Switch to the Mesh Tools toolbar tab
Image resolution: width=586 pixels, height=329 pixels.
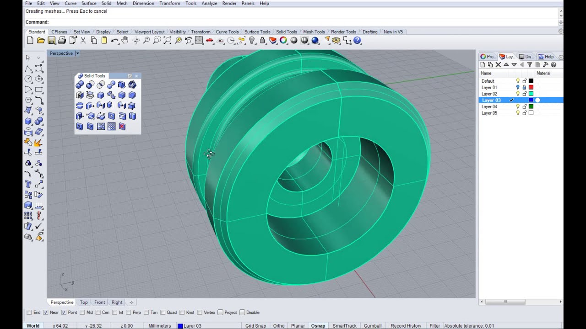pos(314,32)
